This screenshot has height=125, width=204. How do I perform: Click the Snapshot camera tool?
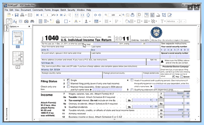[27, 21]
